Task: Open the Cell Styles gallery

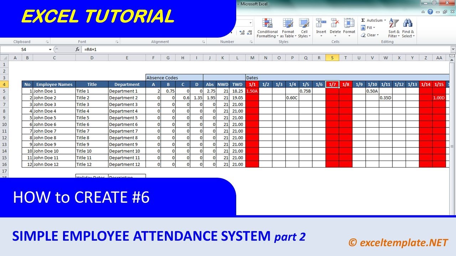Action: [304, 28]
